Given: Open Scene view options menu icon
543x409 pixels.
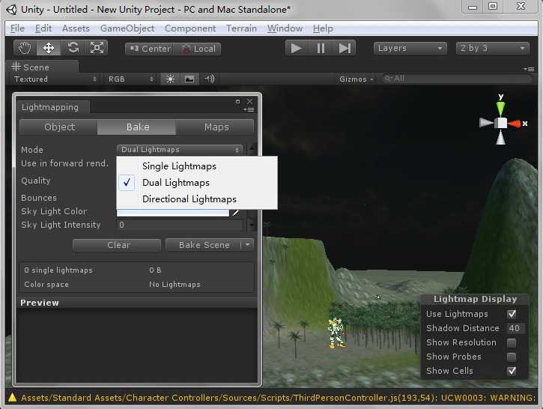Looking at the screenshot, I should (529, 69).
